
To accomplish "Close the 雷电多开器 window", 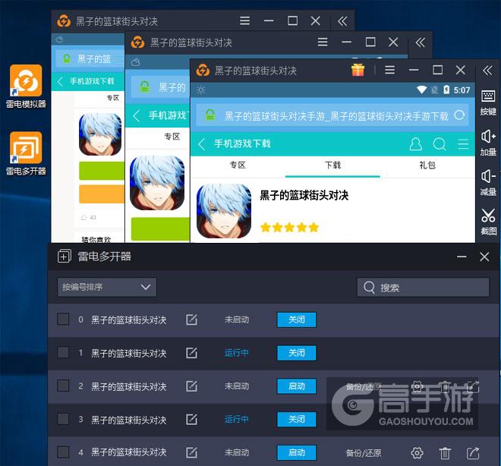I will click(x=484, y=257).
